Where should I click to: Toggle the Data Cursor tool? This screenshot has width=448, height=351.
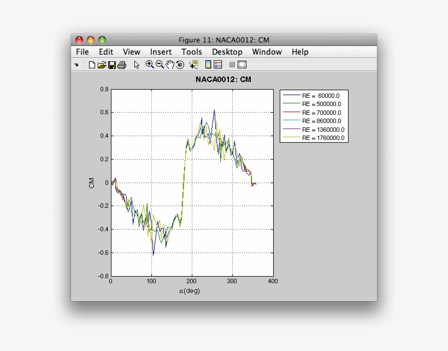coord(193,65)
